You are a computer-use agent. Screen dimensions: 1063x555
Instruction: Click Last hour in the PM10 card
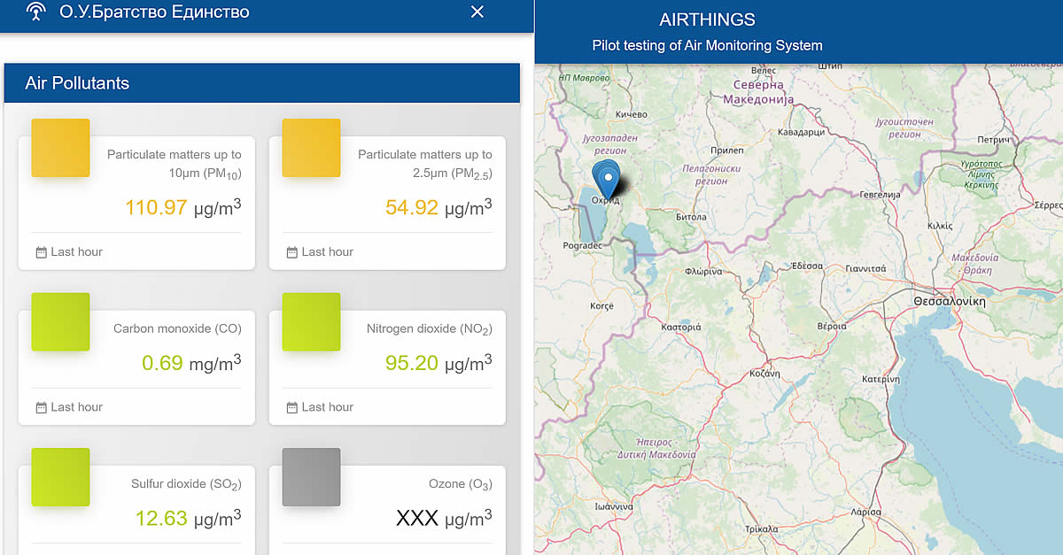coord(77,252)
